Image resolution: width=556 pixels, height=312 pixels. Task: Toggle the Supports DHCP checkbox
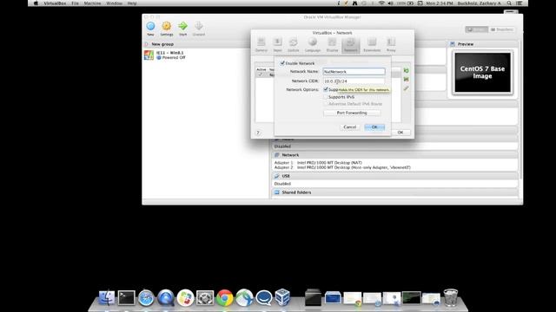click(x=326, y=89)
